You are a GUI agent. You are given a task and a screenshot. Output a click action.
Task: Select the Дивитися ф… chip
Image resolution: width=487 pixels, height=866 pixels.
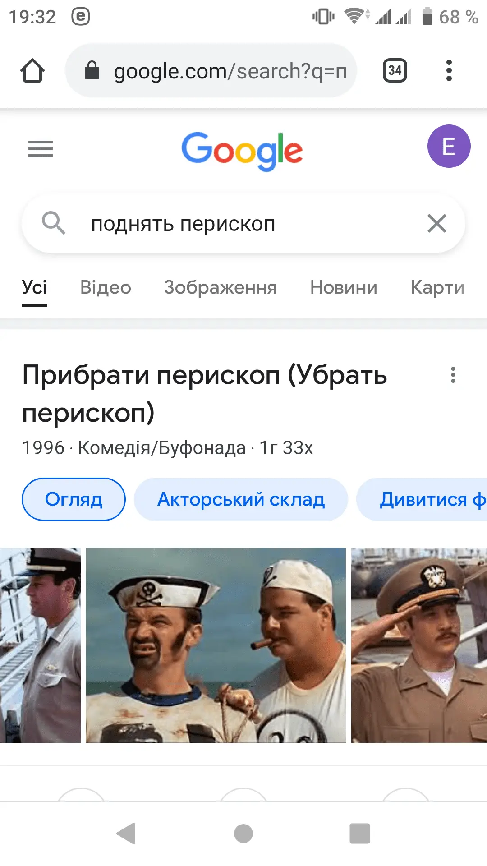pos(422,499)
